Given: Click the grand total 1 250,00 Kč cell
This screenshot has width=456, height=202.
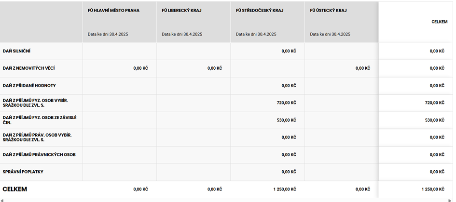Looking at the screenshot, I should click(x=433, y=189).
